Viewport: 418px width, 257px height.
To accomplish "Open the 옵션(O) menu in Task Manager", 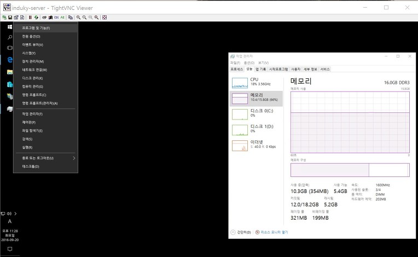I will [248, 63].
